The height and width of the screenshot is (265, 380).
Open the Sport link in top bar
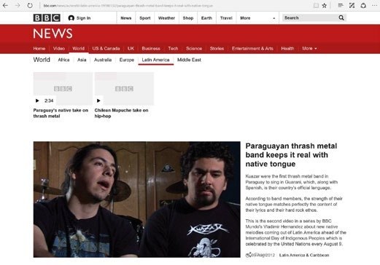145,18
